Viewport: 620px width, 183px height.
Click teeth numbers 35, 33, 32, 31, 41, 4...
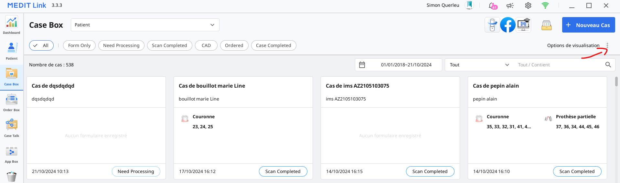[509, 127]
